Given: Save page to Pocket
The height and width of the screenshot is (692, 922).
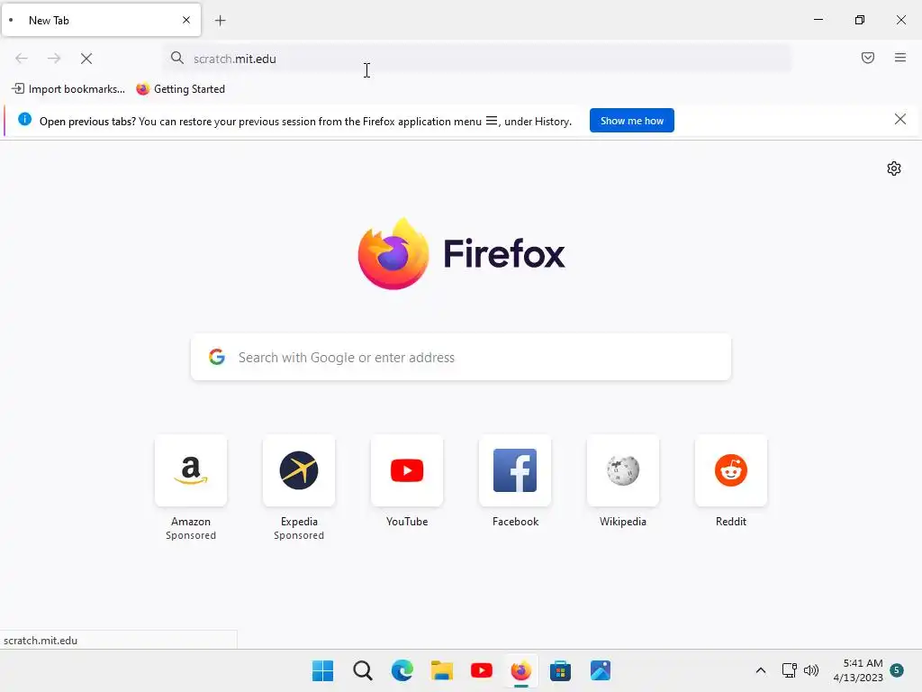Looking at the screenshot, I should coord(868,58).
